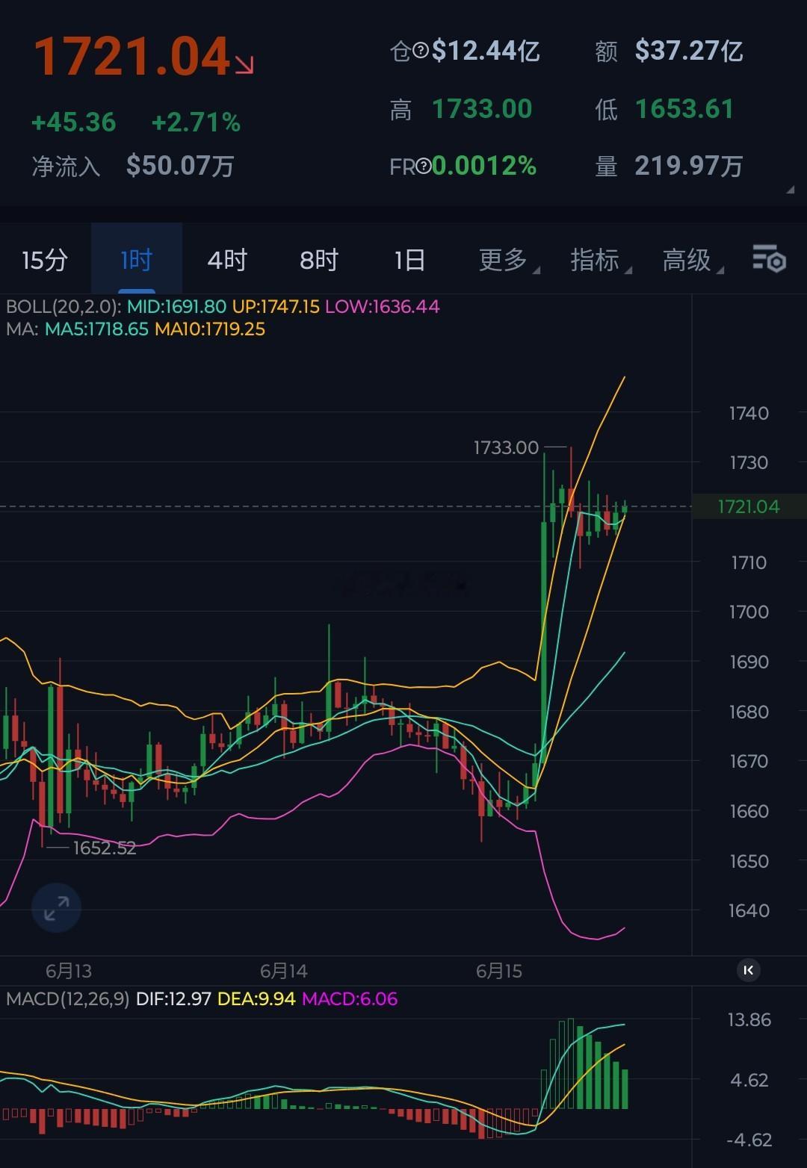Tap the 1721.04 current price axis tag

tap(749, 507)
